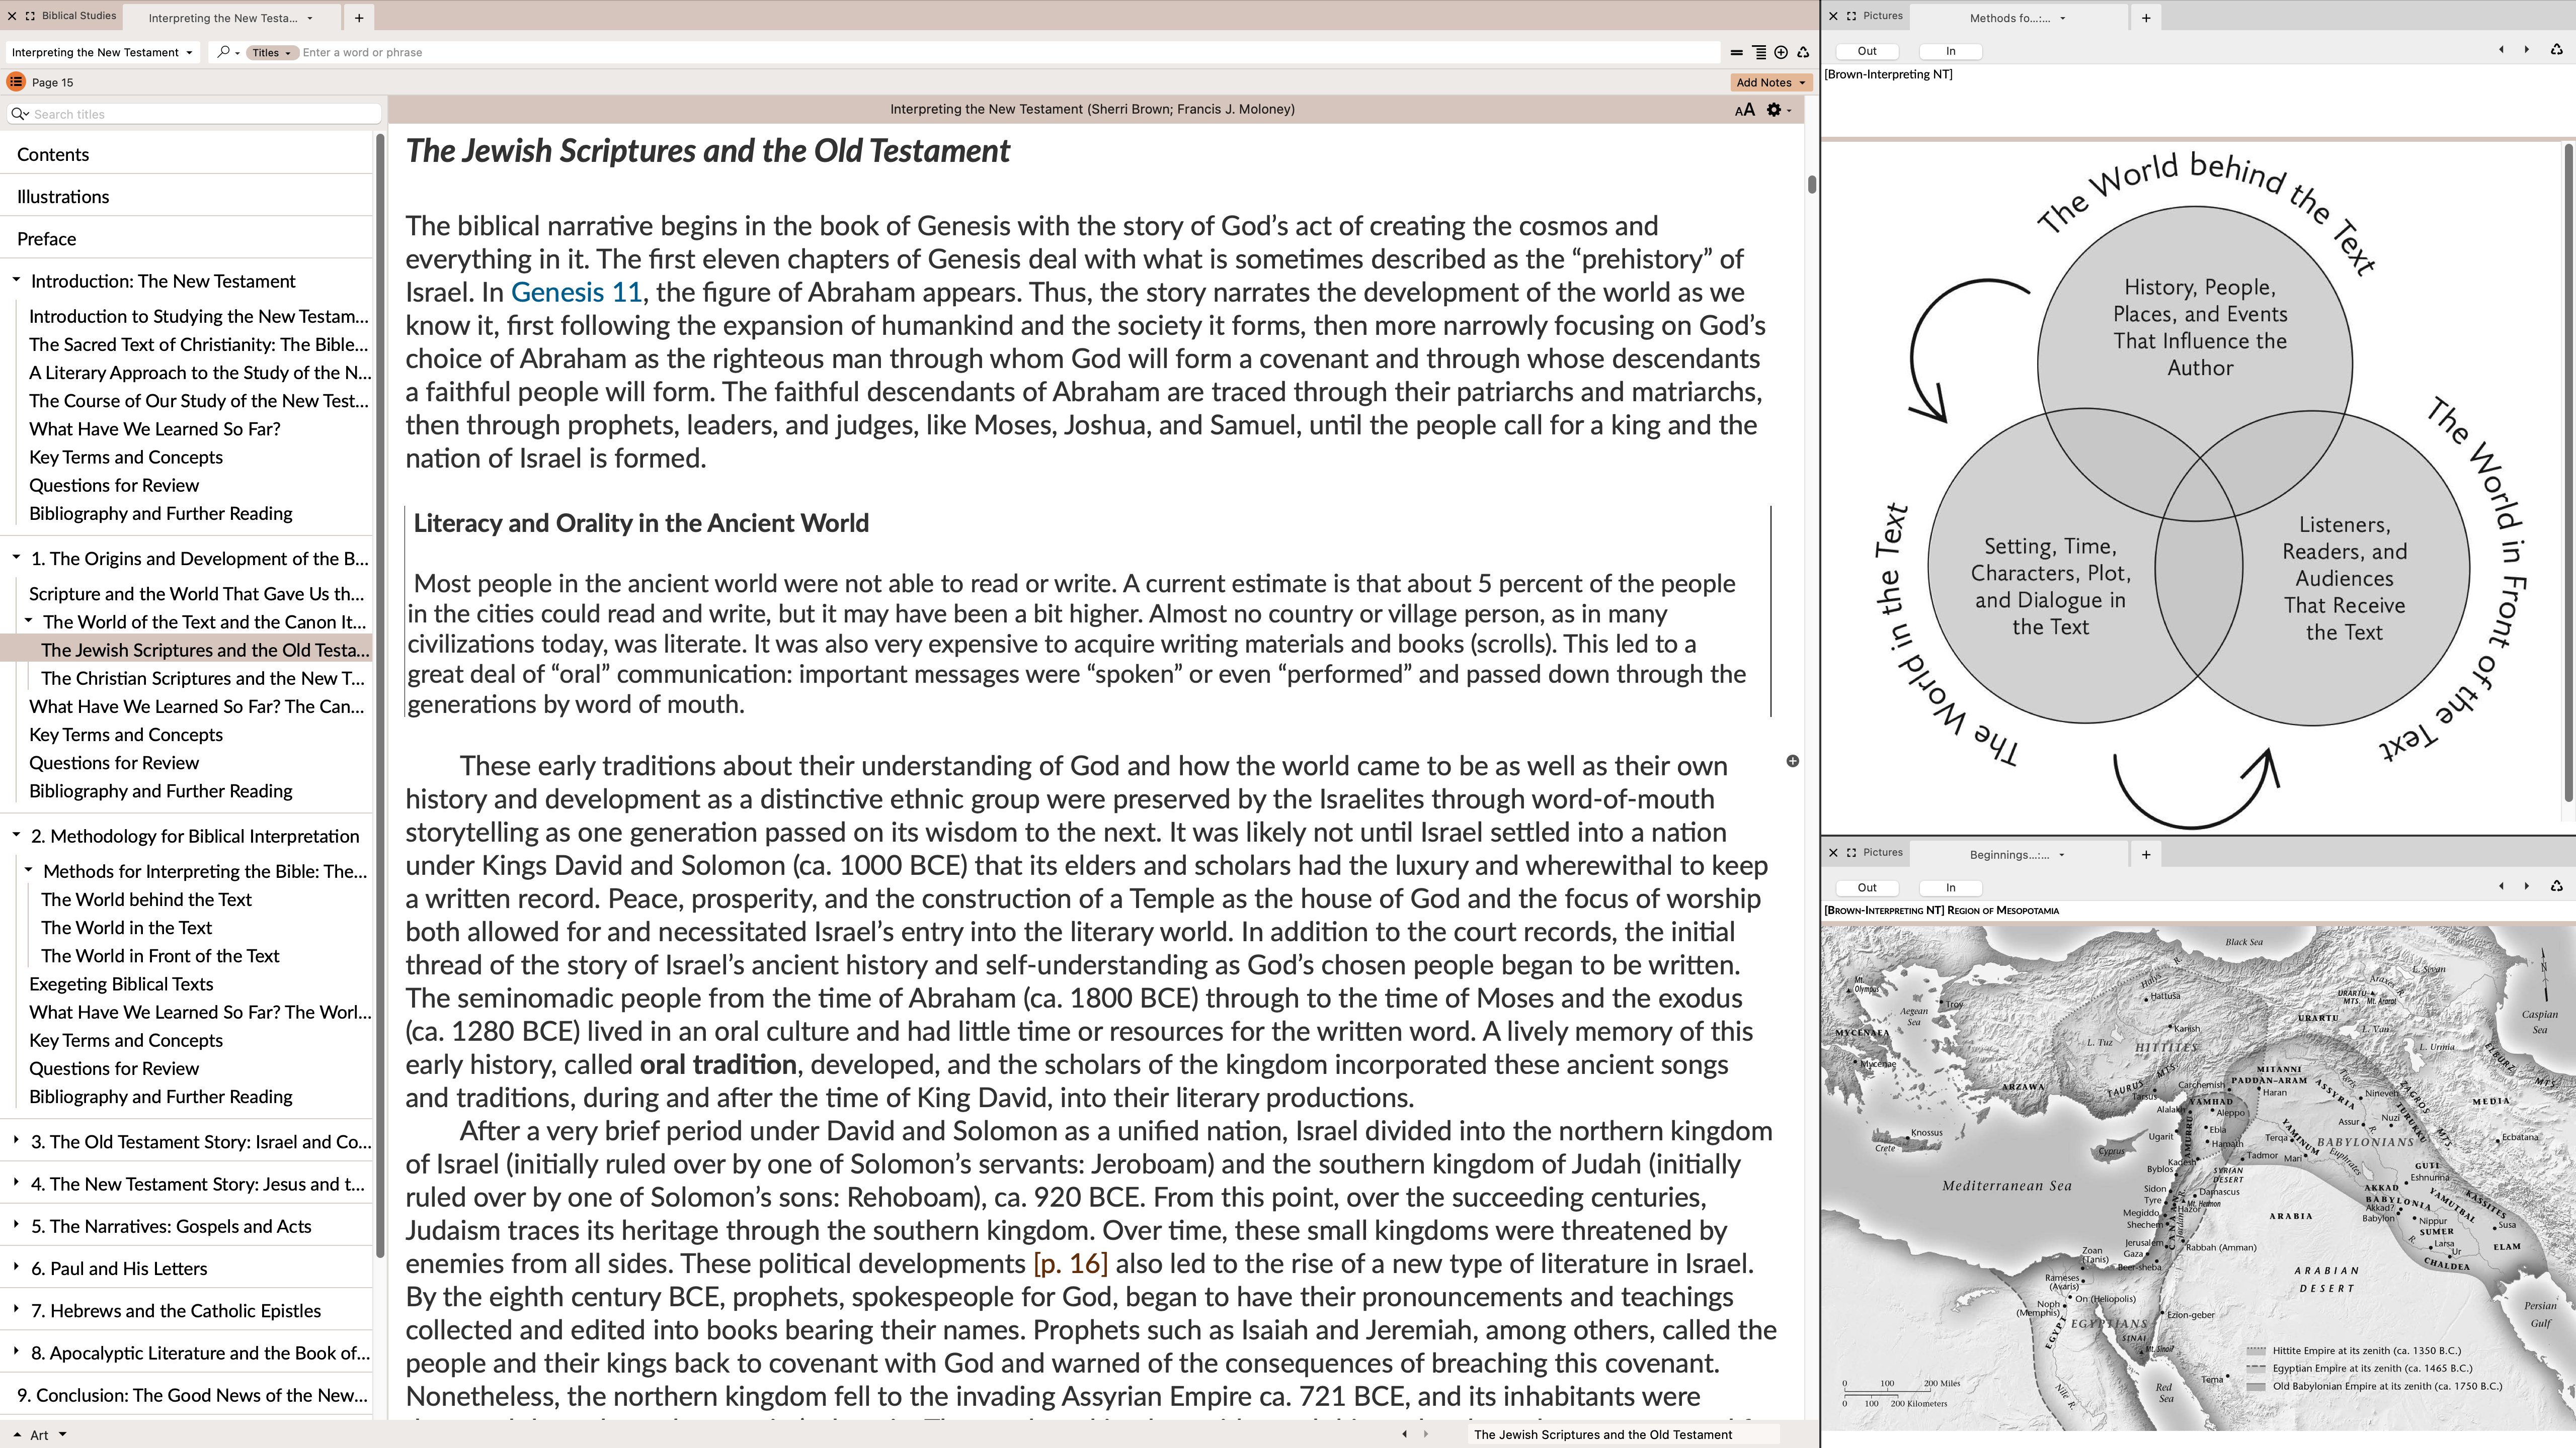
Task: Show next picture in upper Pictures pane
Action: pyautogui.click(x=2527, y=50)
